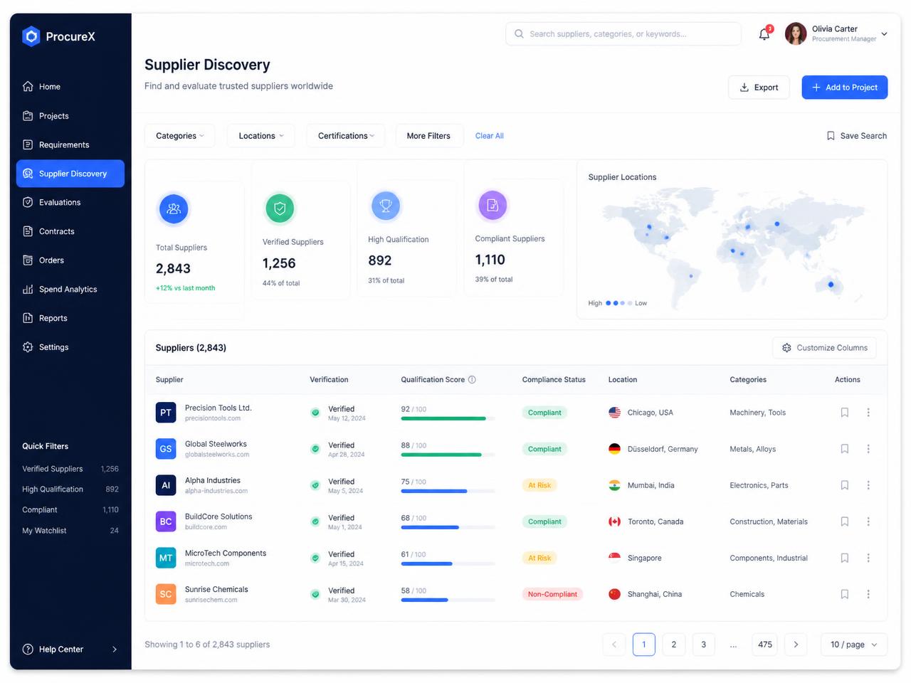Click the search magnifier icon
Viewport: 911px width, 683px height.
[519, 34]
